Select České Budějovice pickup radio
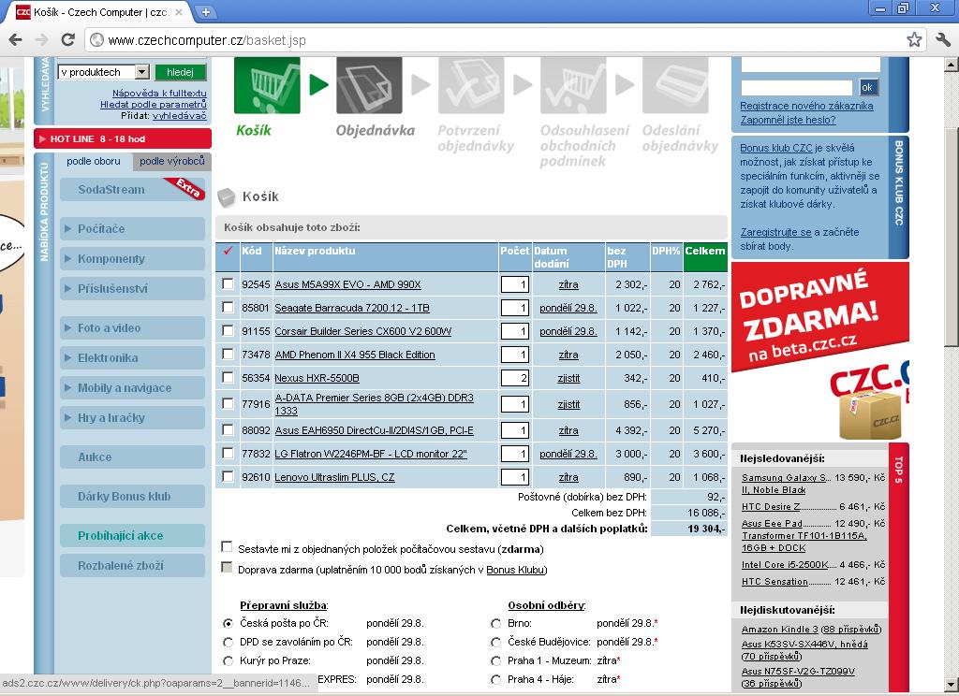The height and width of the screenshot is (696, 959). 496,643
